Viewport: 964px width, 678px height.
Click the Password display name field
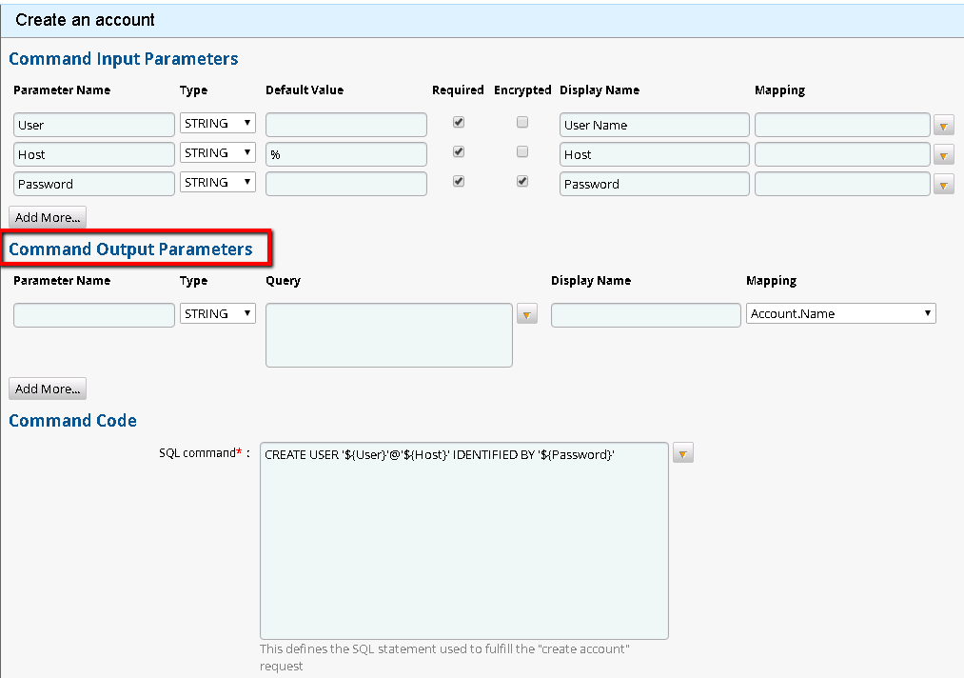pyautogui.click(x=653, y=184)
